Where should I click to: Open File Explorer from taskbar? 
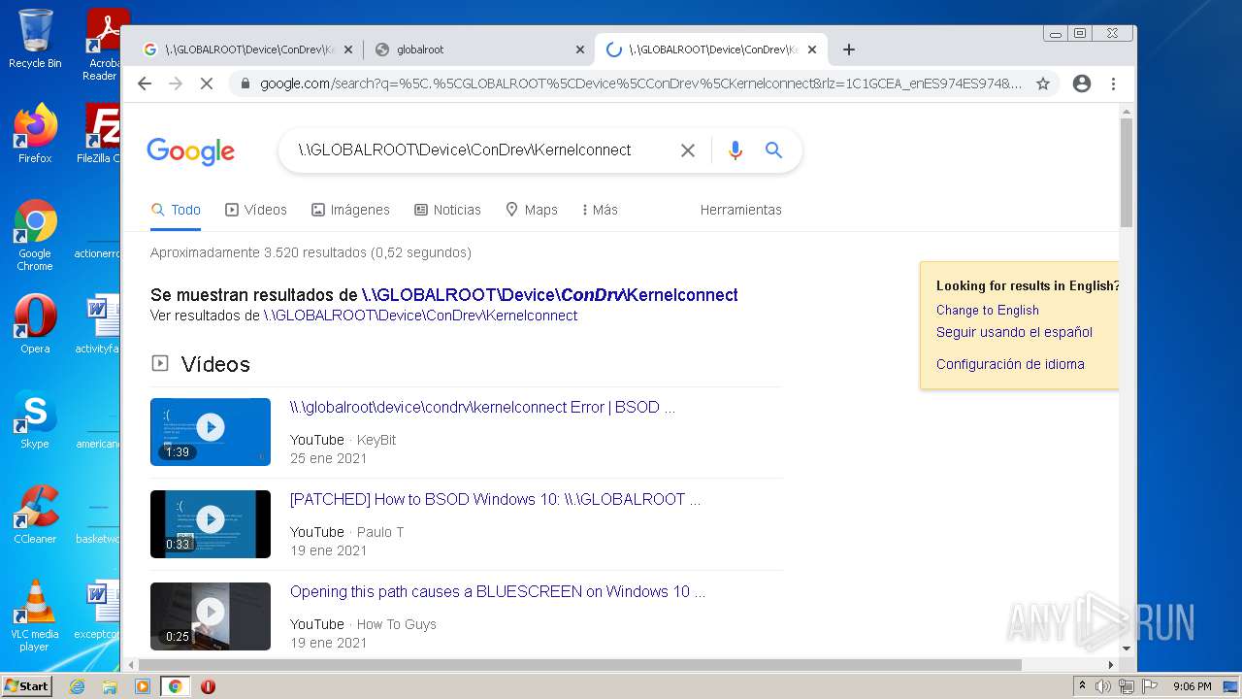pos(110,686)
